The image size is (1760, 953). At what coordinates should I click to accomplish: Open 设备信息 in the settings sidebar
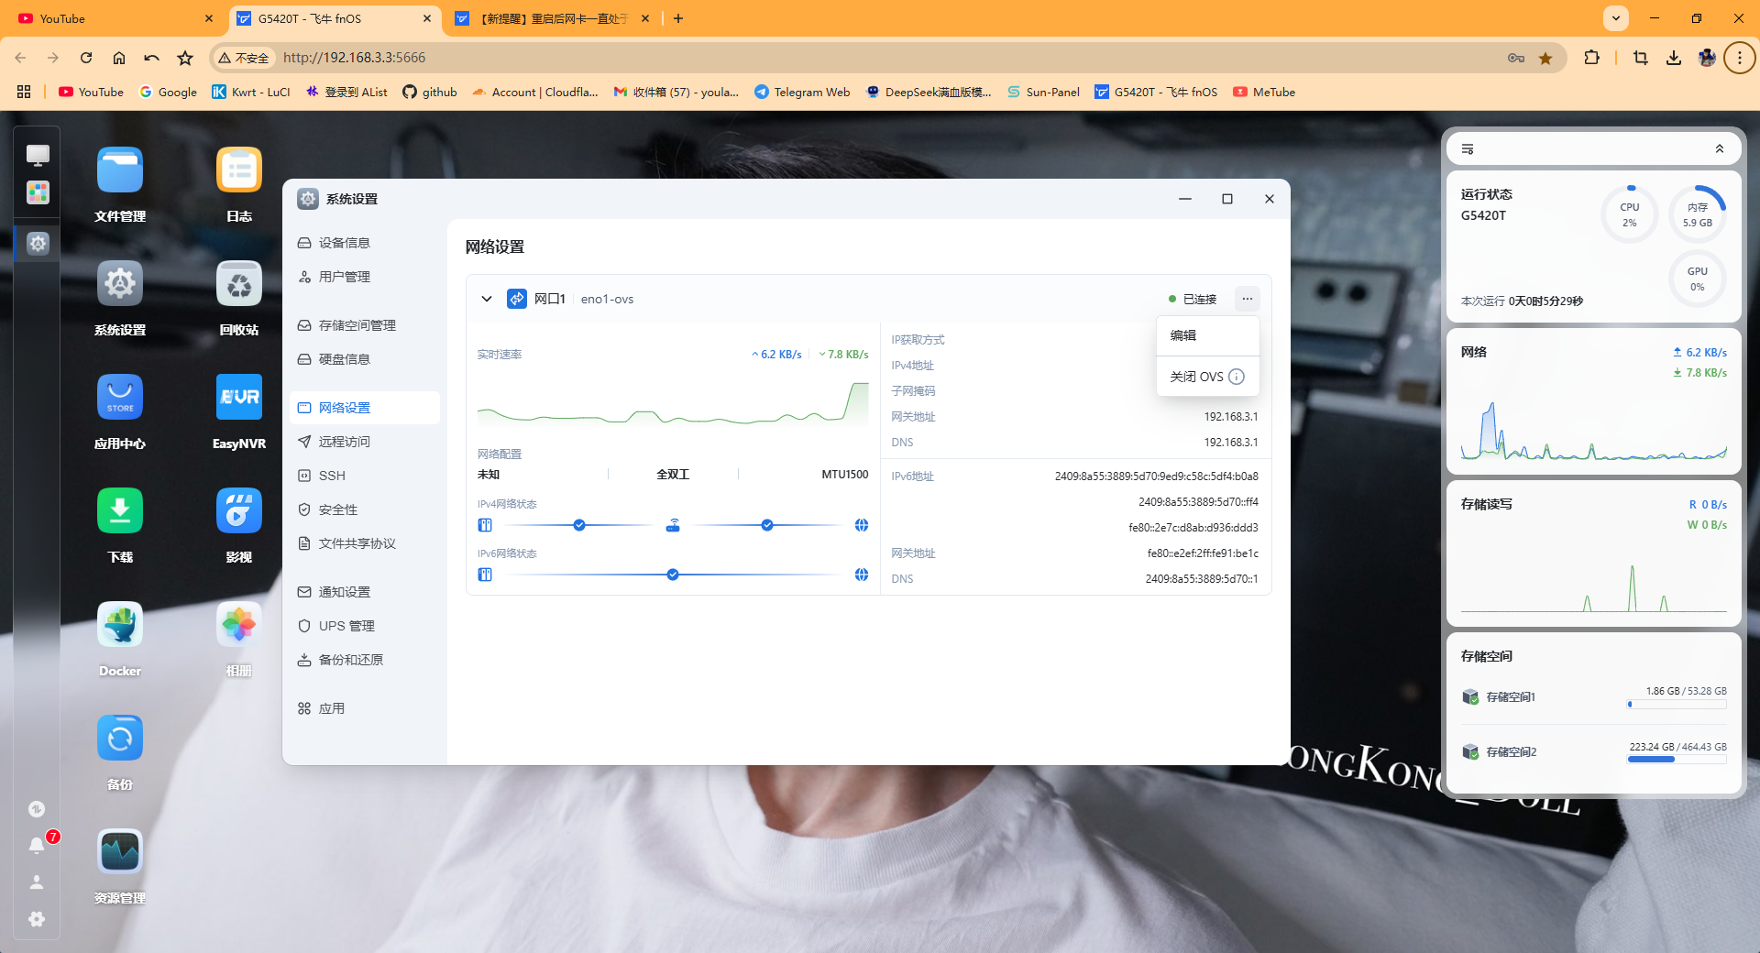point(365,243)
